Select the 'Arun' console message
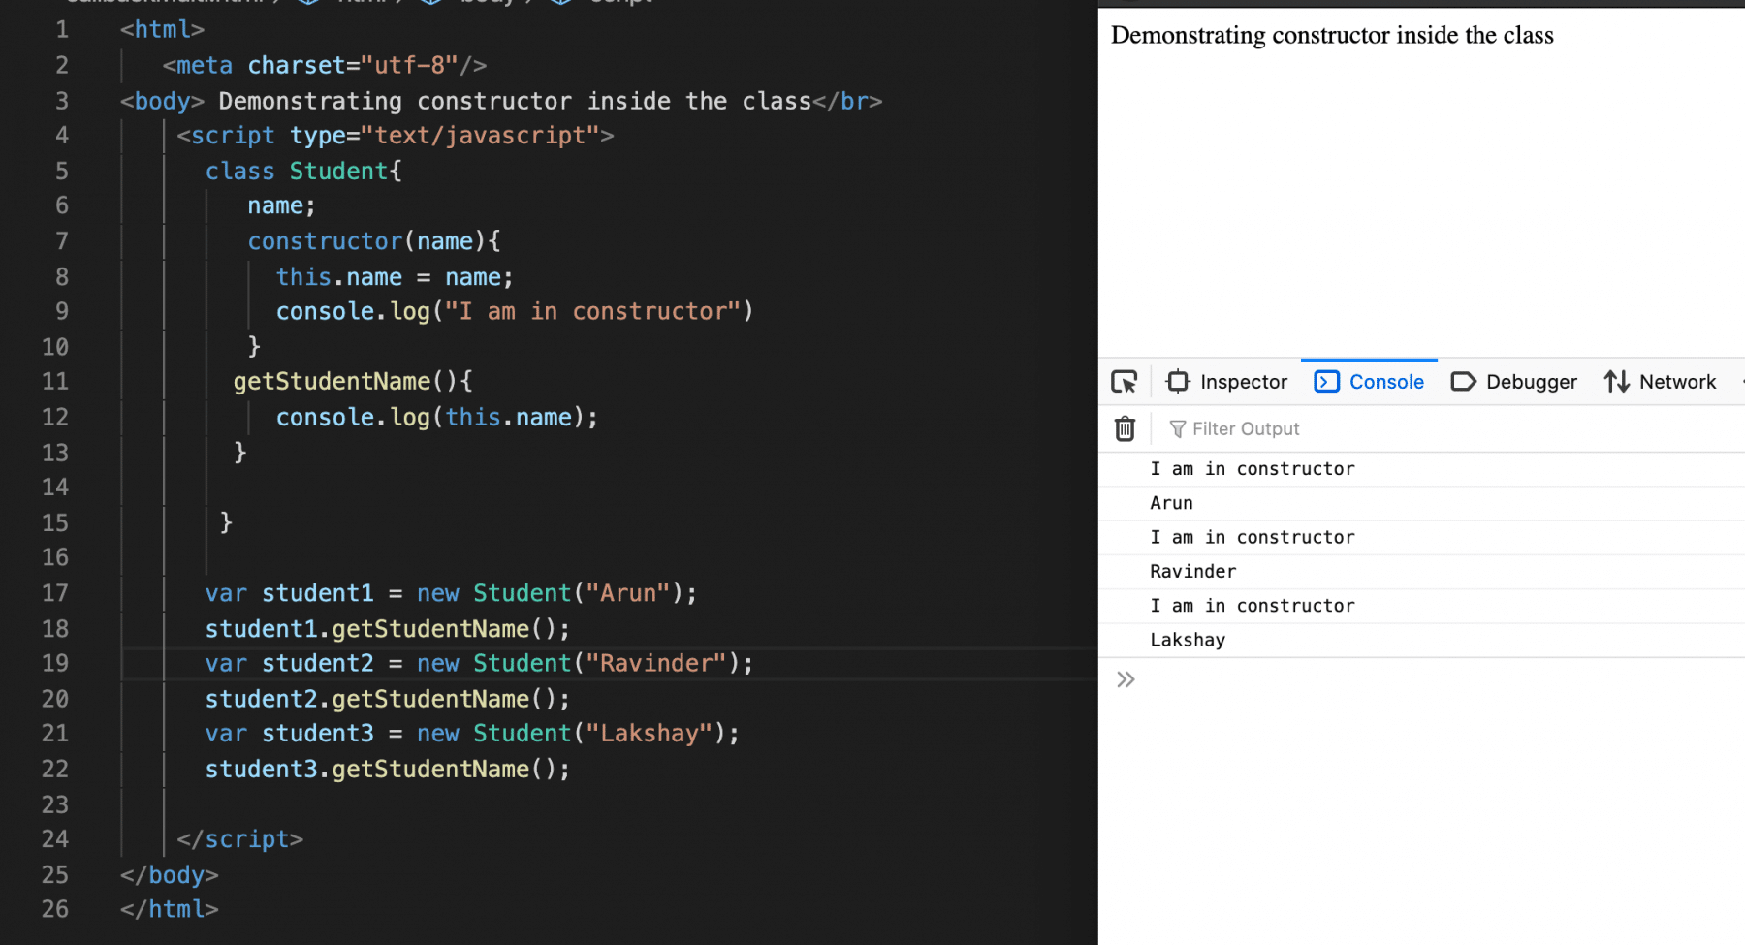The image size is (1745, 945). point(1171,502)
